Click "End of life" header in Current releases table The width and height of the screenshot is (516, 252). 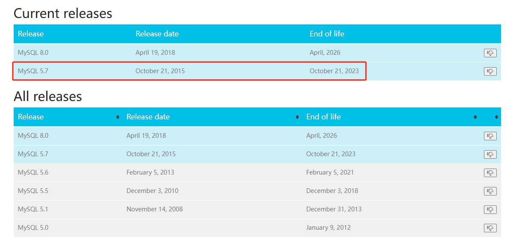[327, 34]
